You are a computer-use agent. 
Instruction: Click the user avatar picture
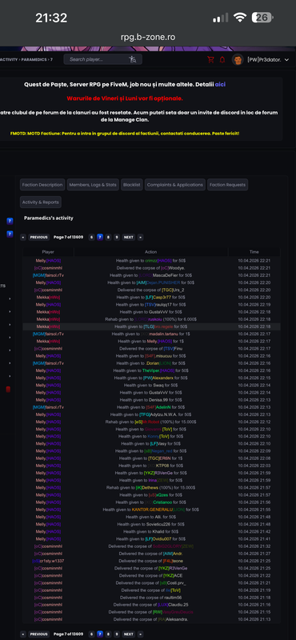tap(238, 59)
